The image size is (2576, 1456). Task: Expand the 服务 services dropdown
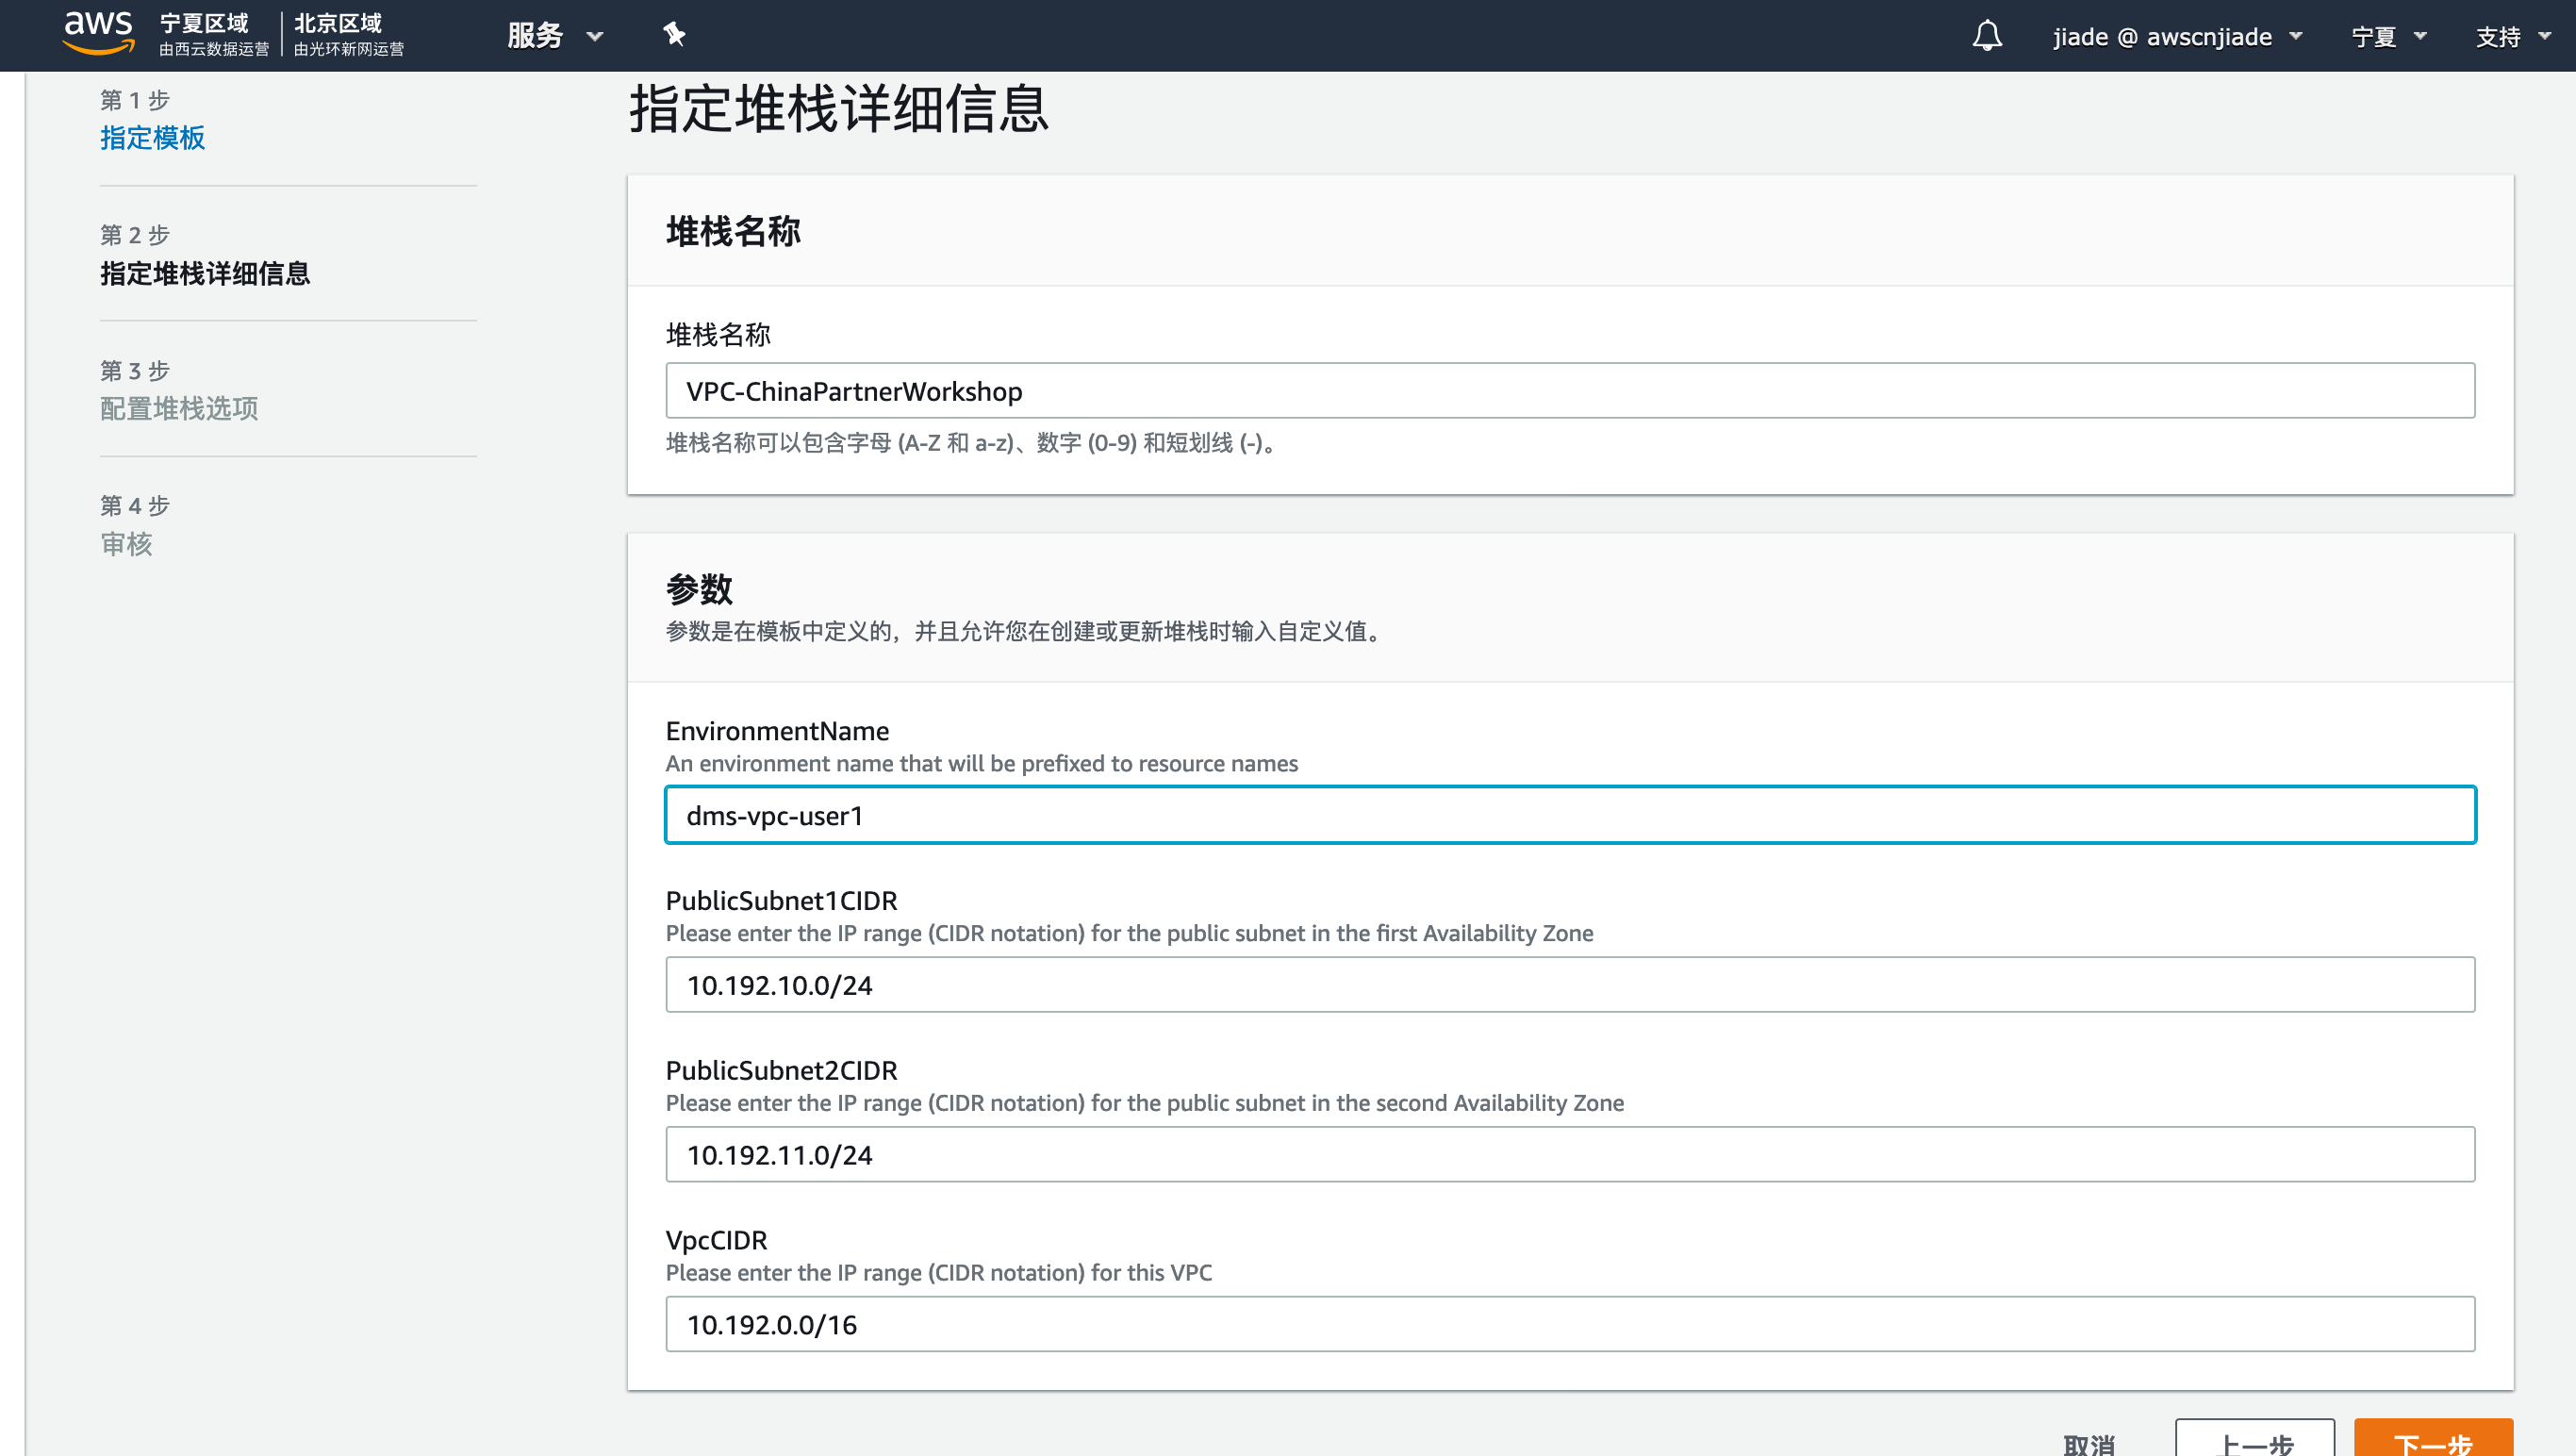556,35
